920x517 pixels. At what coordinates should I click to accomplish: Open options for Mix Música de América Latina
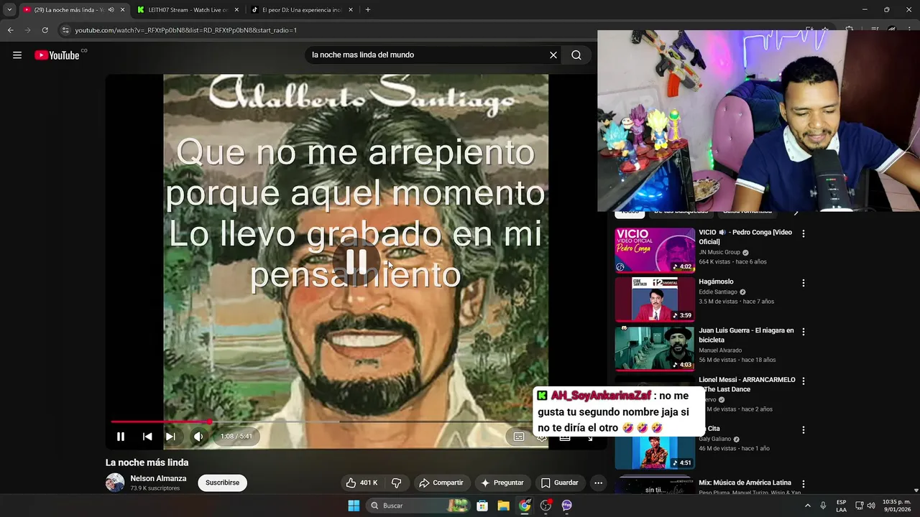pyautogui.click(x=804, y=484)
